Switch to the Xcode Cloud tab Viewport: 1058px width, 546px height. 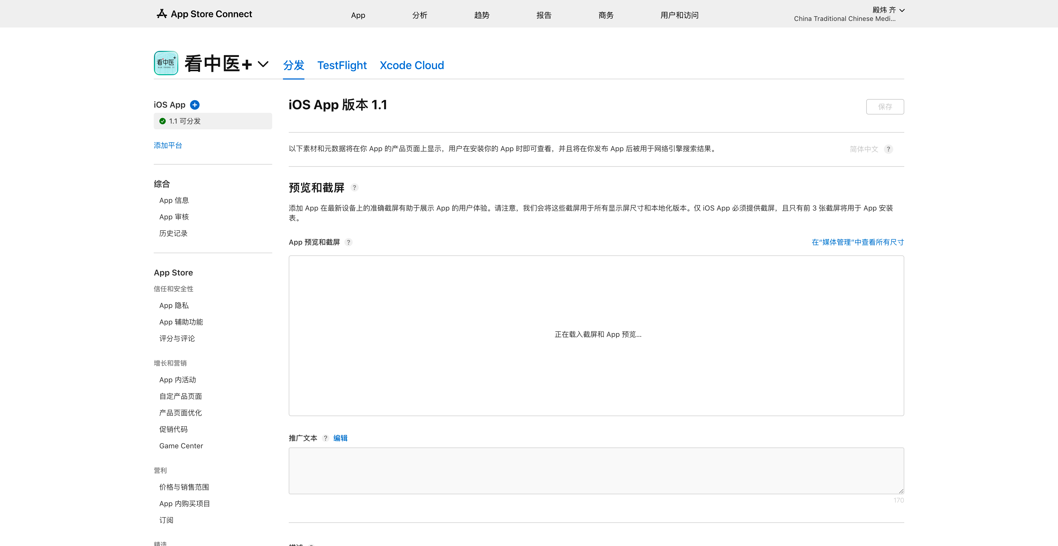click(412, 65)
